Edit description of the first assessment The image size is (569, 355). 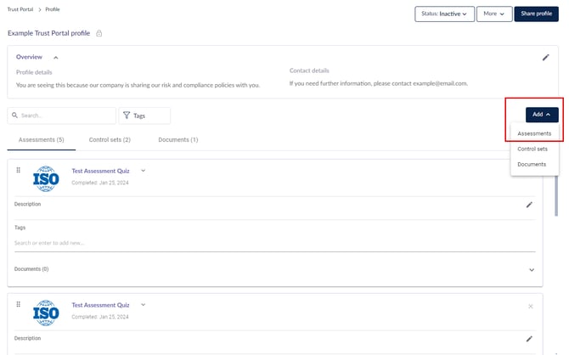(529, 205)
